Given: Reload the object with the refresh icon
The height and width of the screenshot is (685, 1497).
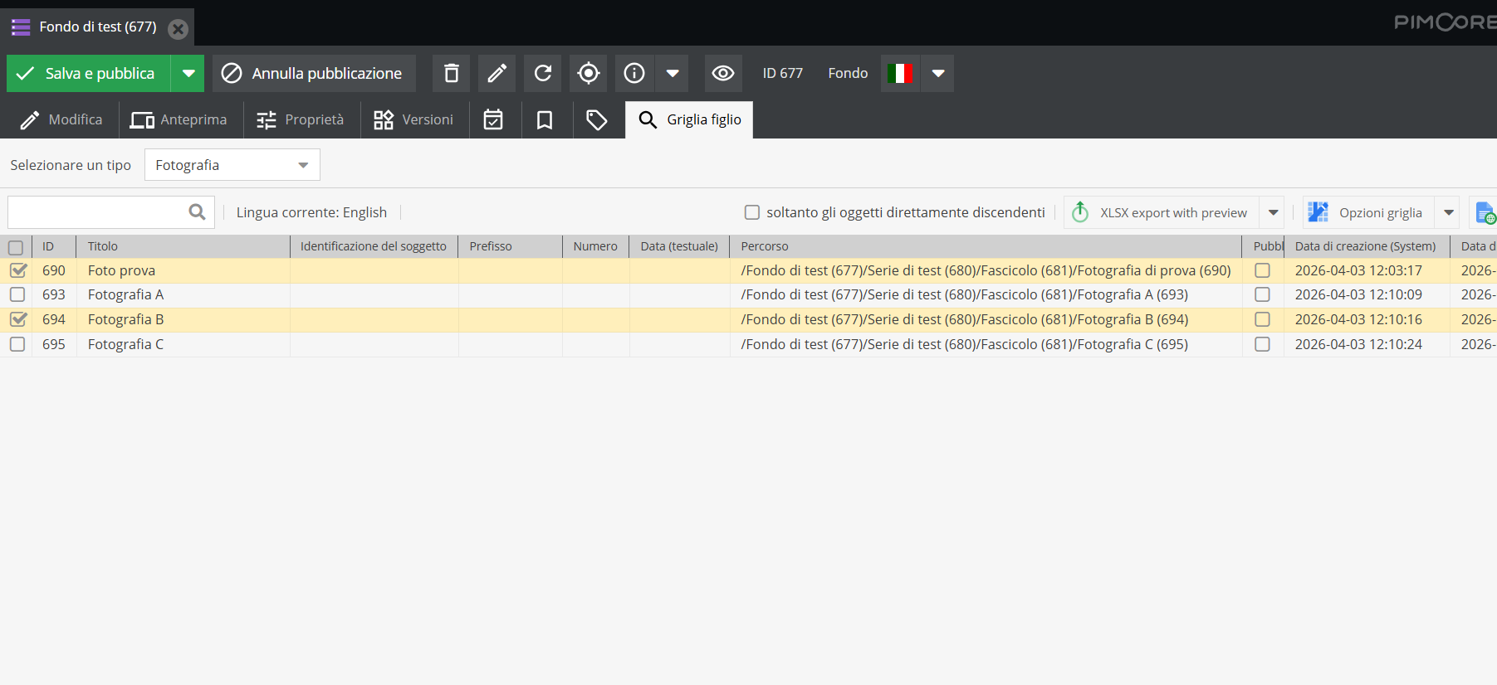Looking at the screenshot, I should tap(542, 74).
